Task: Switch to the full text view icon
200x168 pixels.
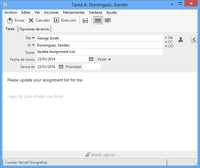Action: [108, 20]
